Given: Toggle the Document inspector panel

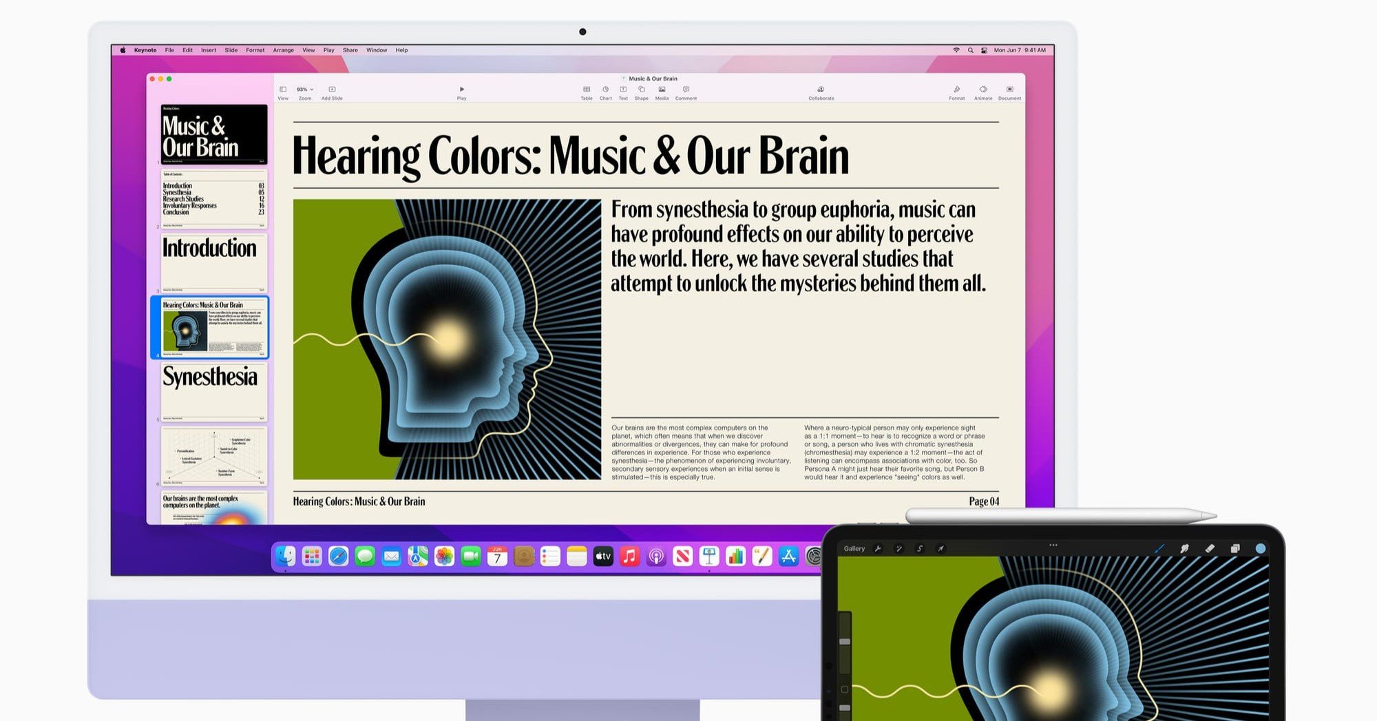Looking at the screenshot, I should click(x=1009, y=92).
